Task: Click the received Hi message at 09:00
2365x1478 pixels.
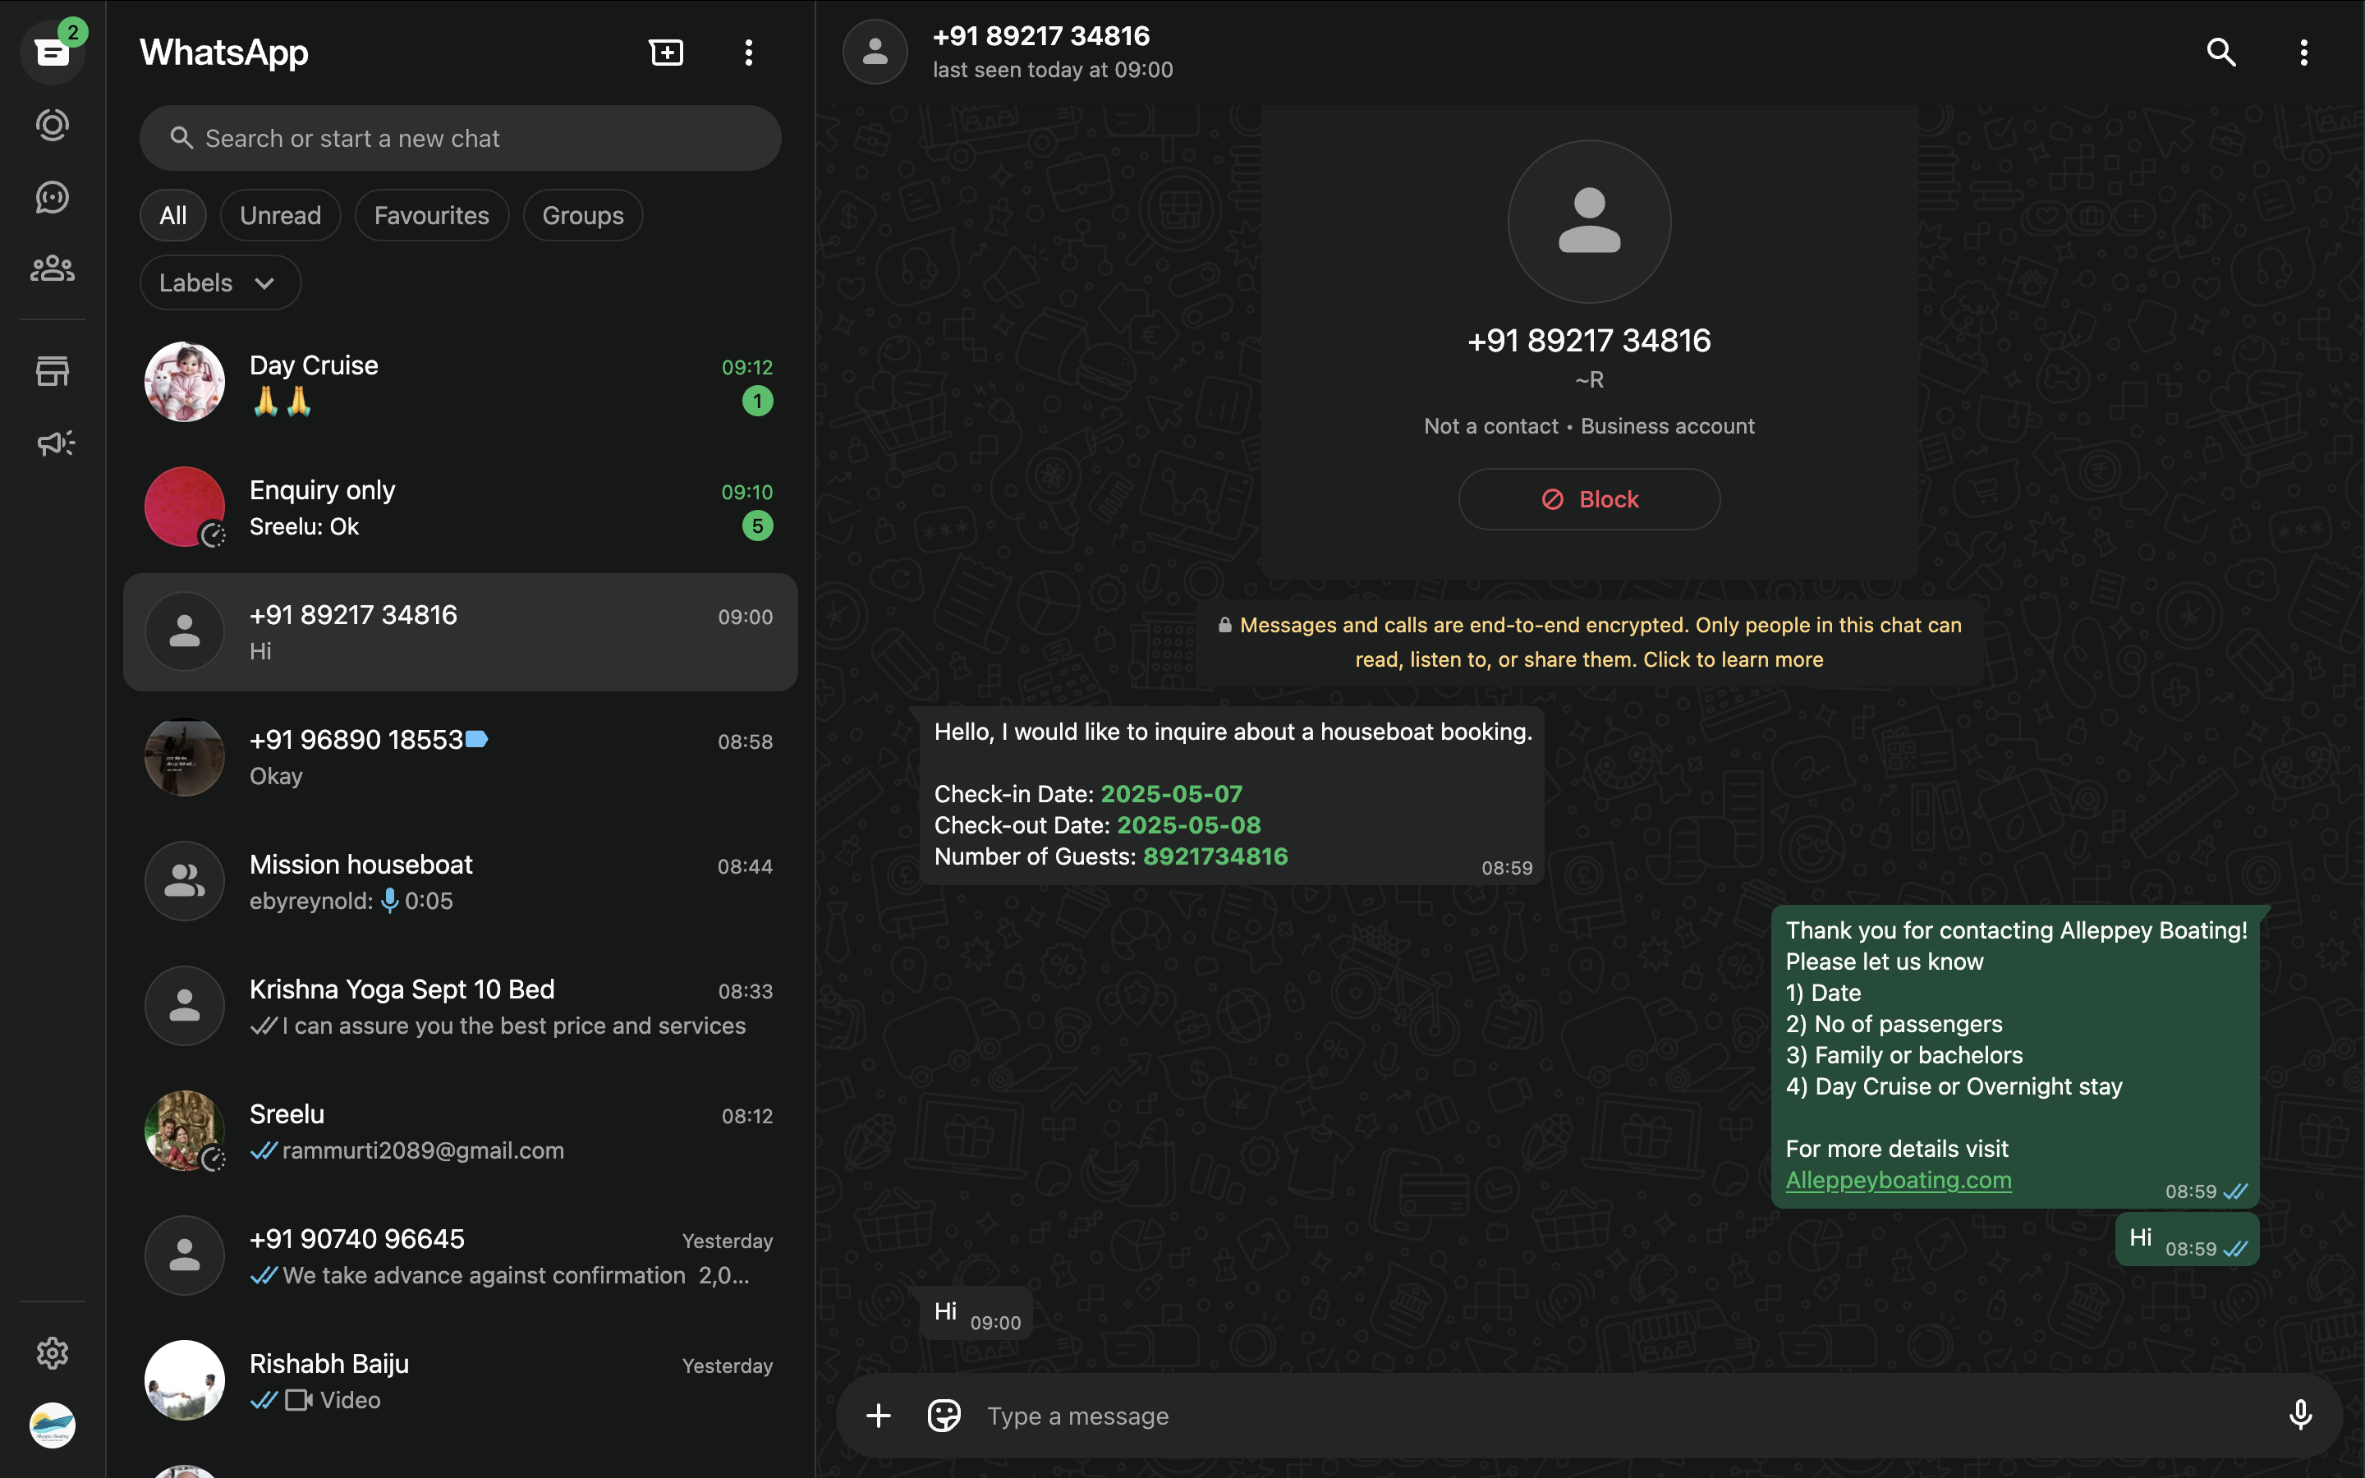Action: tap(976, 1313)
